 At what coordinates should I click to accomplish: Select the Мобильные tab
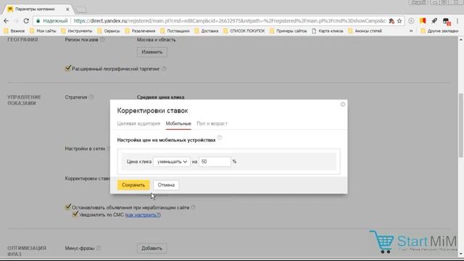pos(178,123)
